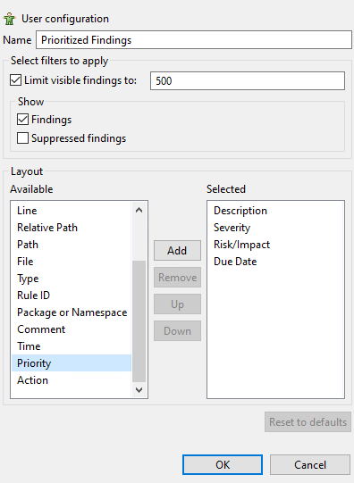The height and width of the screenshot is (483, 354).
Task: Toggle the Limit visible findings checkbox
Action: (x=16, y=80)
